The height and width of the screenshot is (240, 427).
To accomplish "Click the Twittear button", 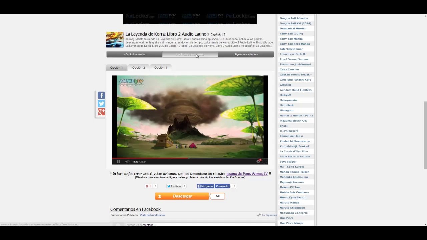I will coord(174,186).
